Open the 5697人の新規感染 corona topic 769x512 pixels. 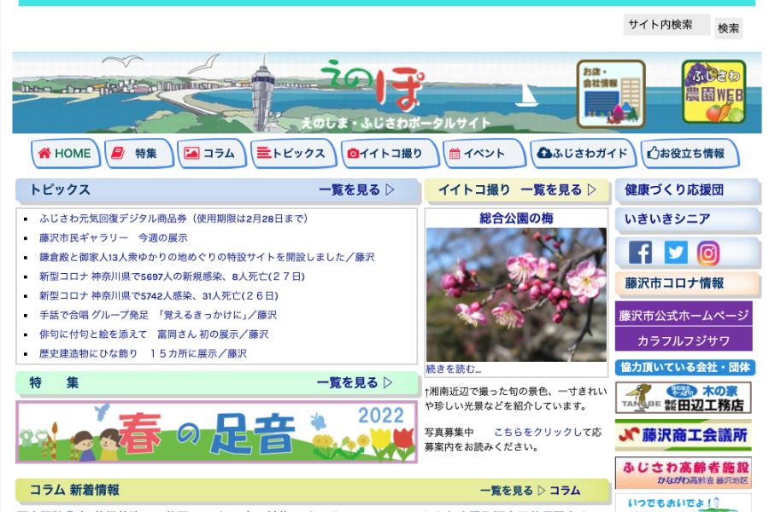pos(172,276)
